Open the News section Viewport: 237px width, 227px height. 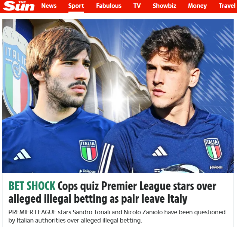(49, 6)
